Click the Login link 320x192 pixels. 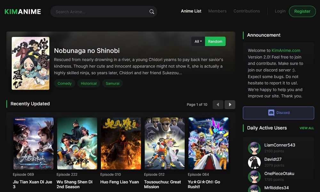tap(280, 11)
